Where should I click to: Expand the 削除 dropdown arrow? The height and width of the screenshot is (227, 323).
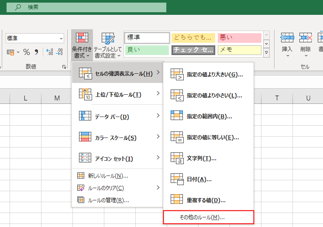306,55
